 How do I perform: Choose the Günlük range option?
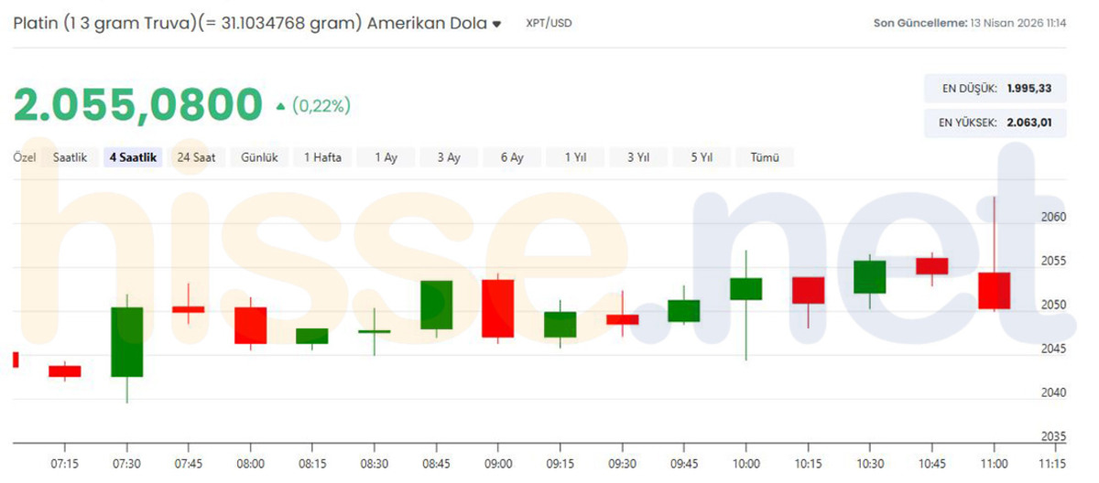(260, 157)
